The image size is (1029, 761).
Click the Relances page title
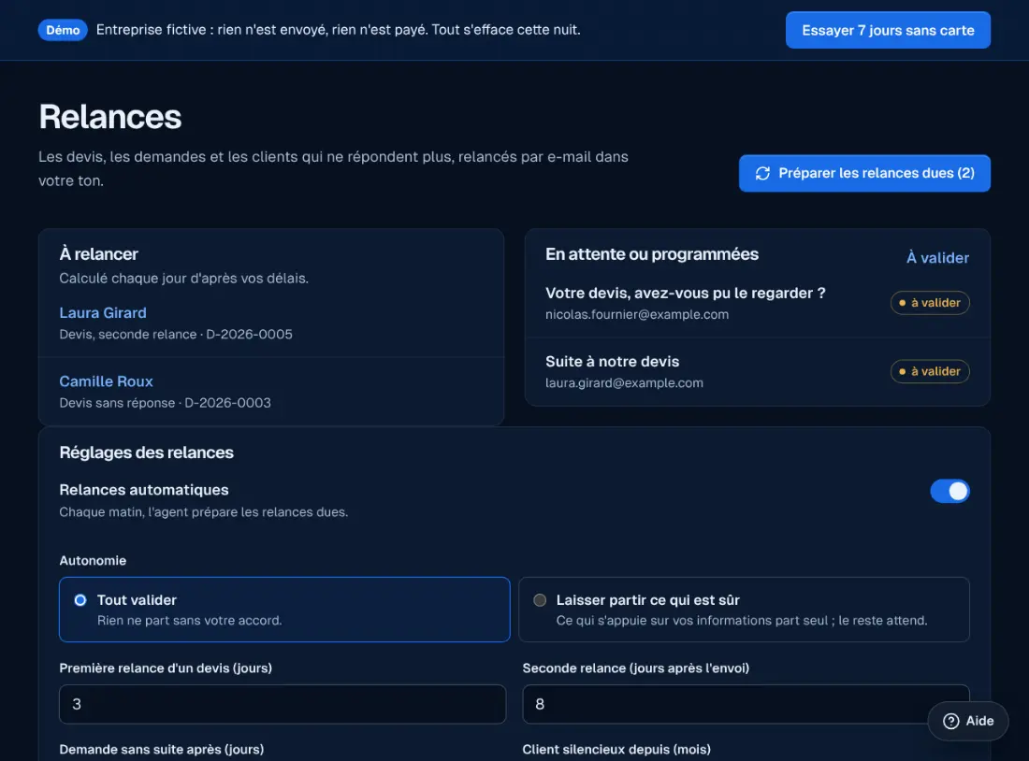pos(110,117)
